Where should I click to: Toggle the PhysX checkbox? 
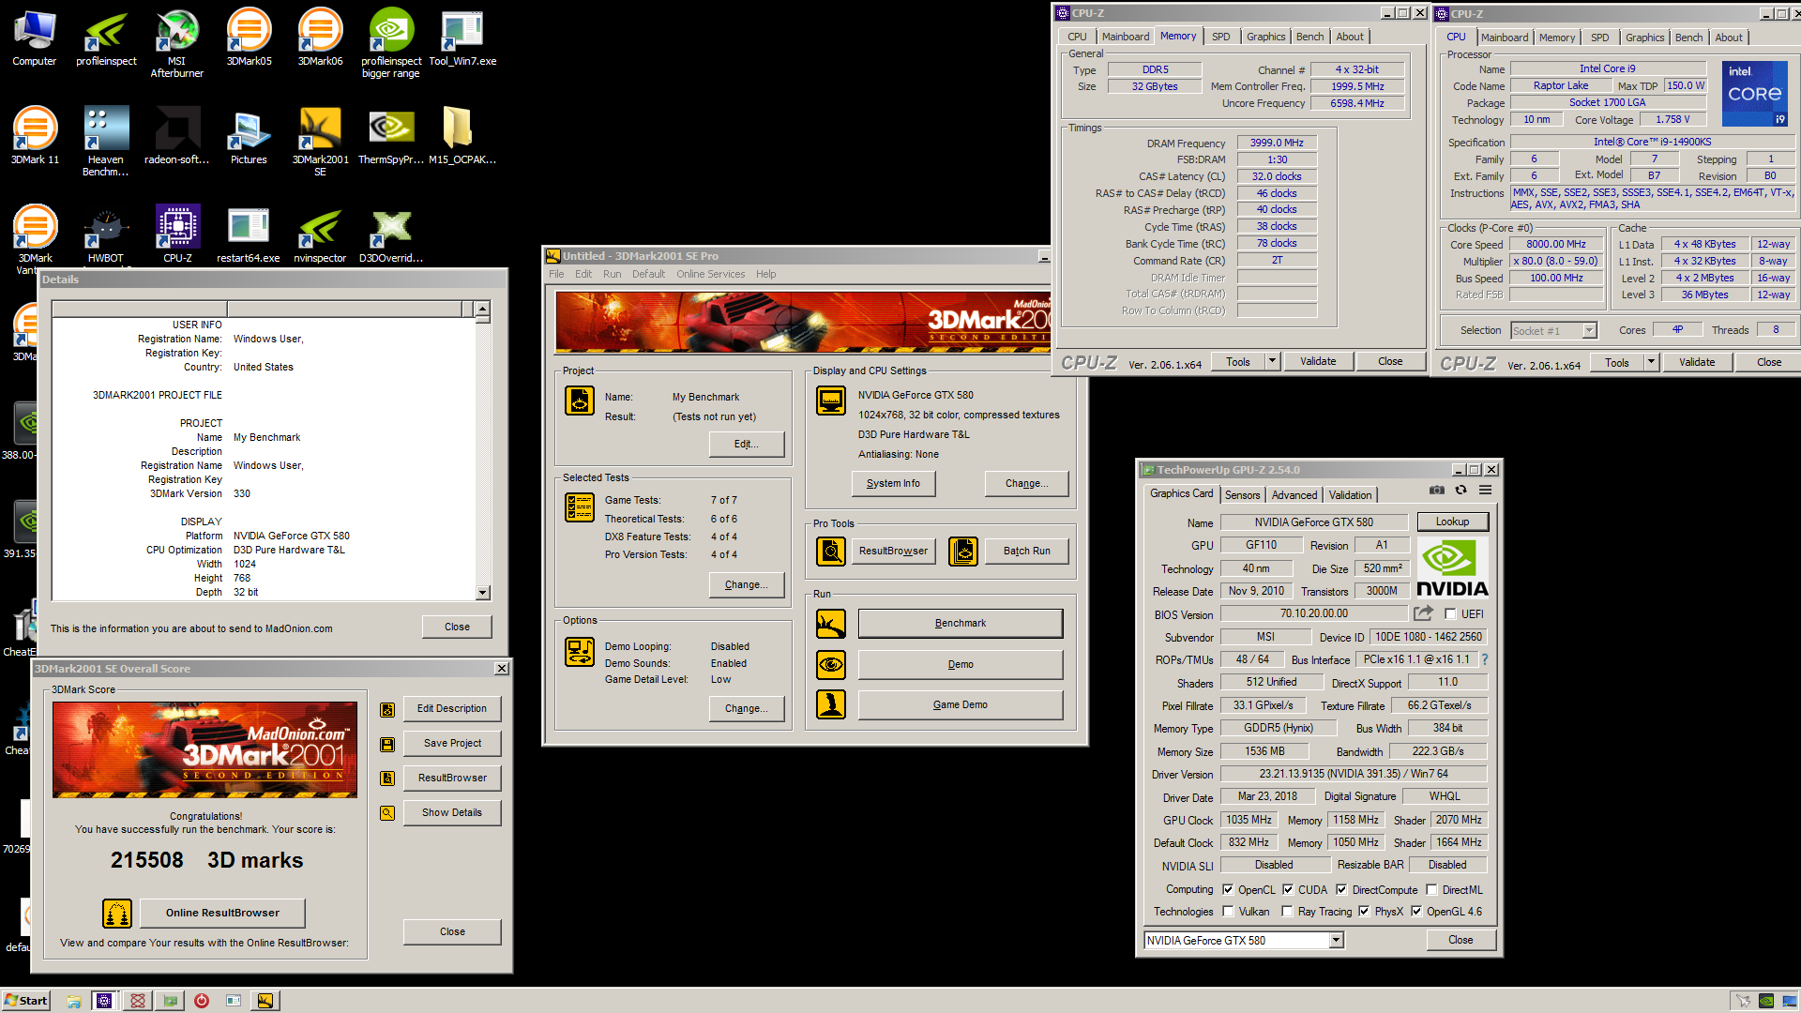[x=1364, y=912]
